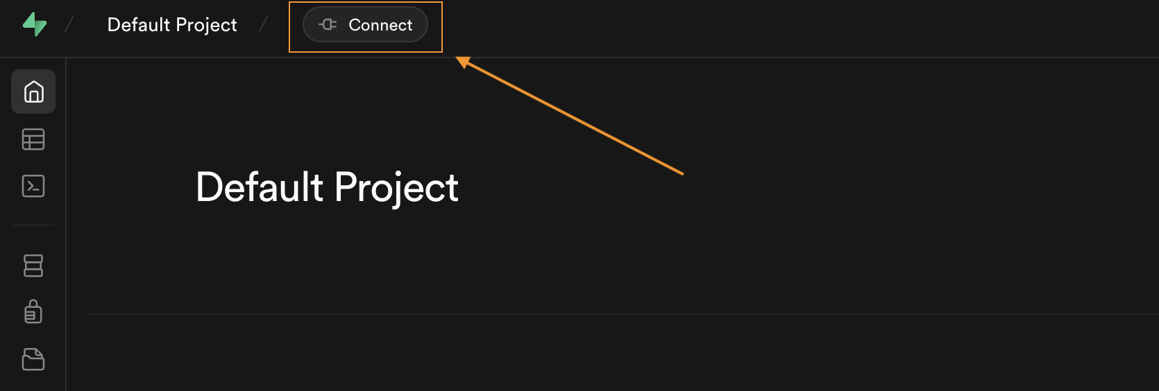Viewport: 1159px width, 391px height.
Task: Click the plug icon inside Connect
Action: click(x=328, y=25)
